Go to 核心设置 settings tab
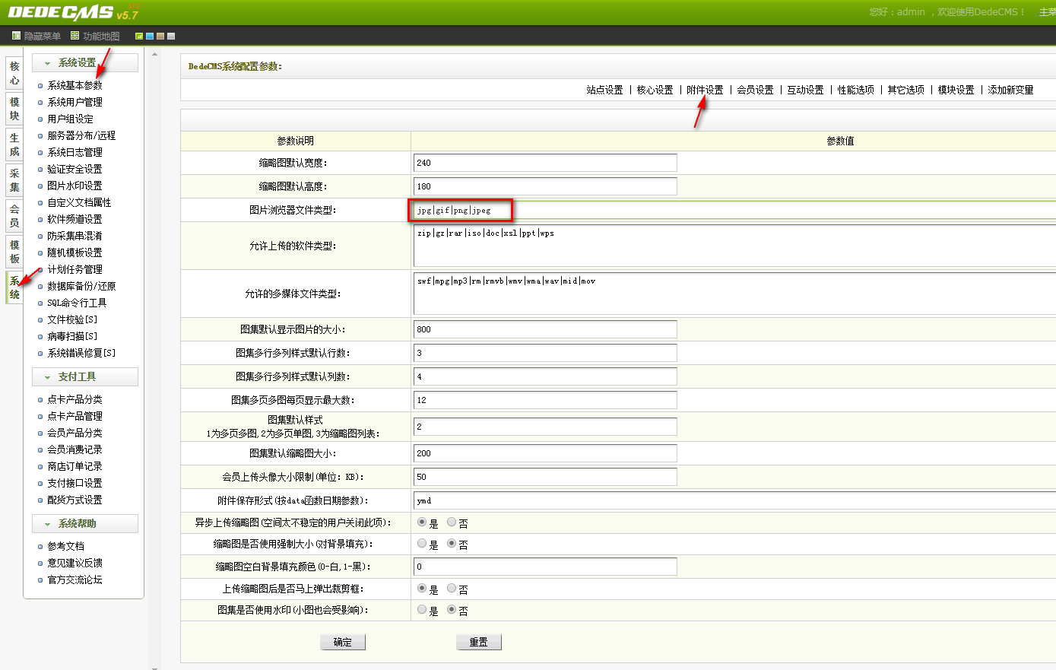This screenshot has width=1056, height=670. 655,90
